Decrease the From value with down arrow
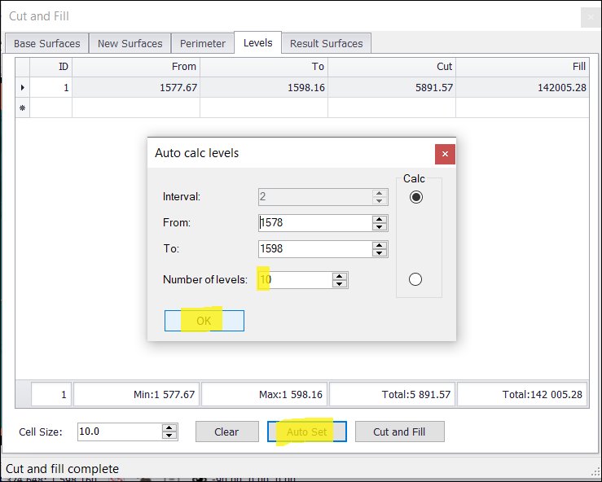 click(x=380, y=227)
